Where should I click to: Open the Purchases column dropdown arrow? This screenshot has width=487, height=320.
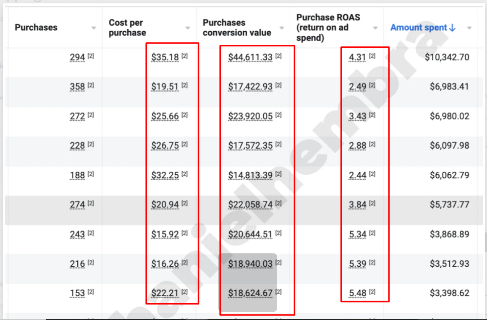point(93,28)
